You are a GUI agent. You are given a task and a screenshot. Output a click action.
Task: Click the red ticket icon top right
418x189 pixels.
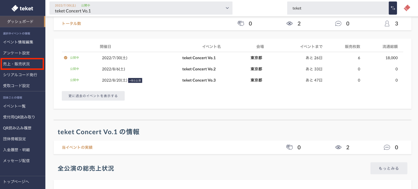(x=407, y=8)
